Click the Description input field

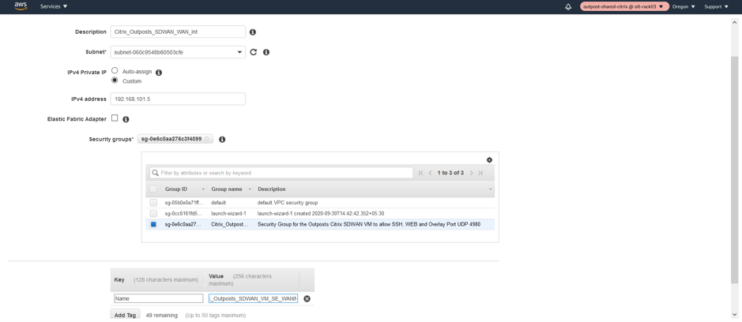[x=178, y=32]
